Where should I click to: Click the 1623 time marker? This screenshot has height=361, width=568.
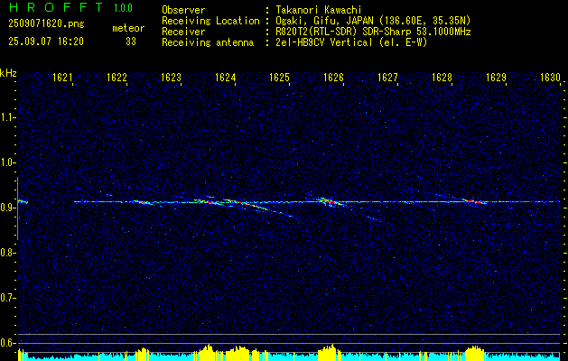pyautogui.click(x=171, y=78)
